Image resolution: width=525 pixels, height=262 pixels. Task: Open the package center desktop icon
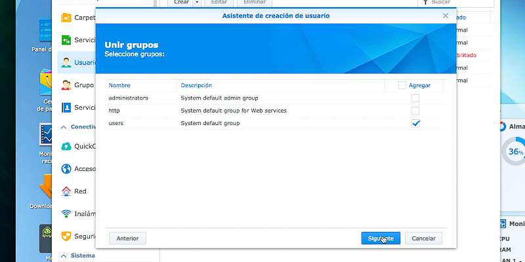(45, 82)
